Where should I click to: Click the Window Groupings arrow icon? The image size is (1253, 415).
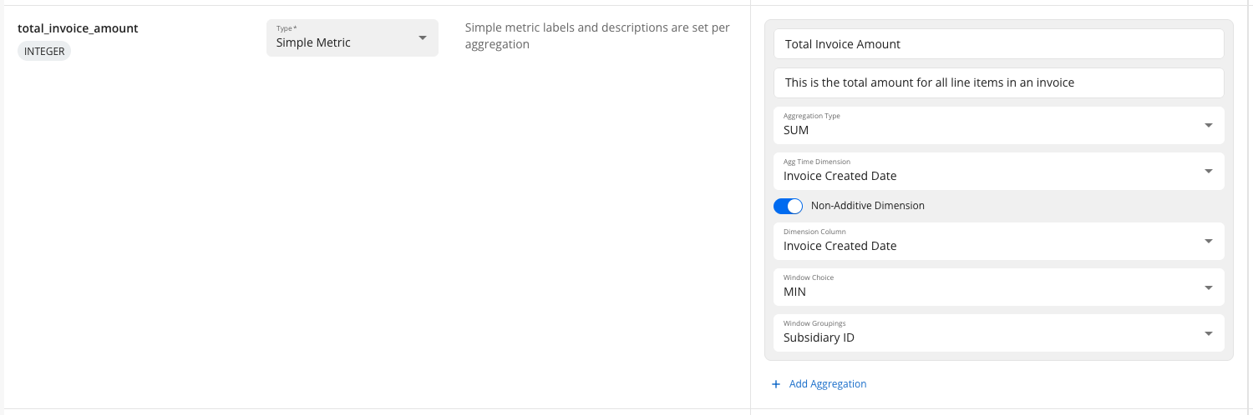(x=1208, y=333)
